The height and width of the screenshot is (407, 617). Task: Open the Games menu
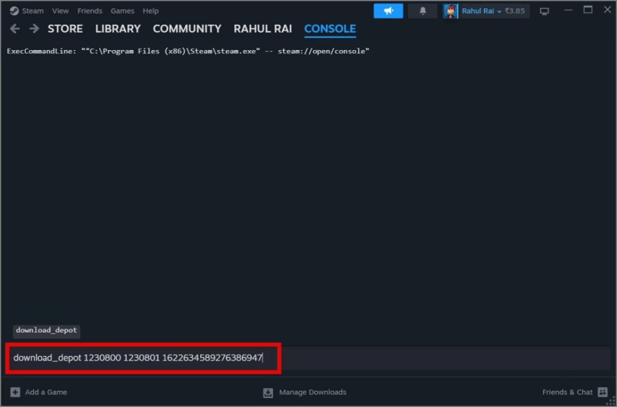tap(122, 10)
